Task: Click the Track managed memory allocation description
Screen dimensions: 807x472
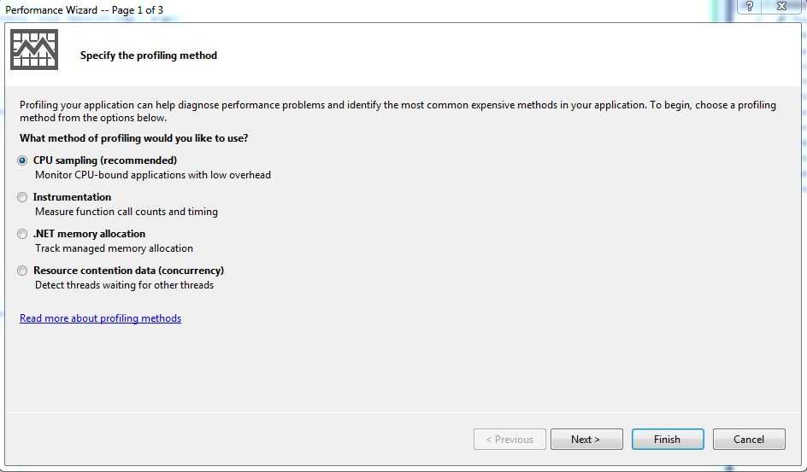Action: [114, 248]
